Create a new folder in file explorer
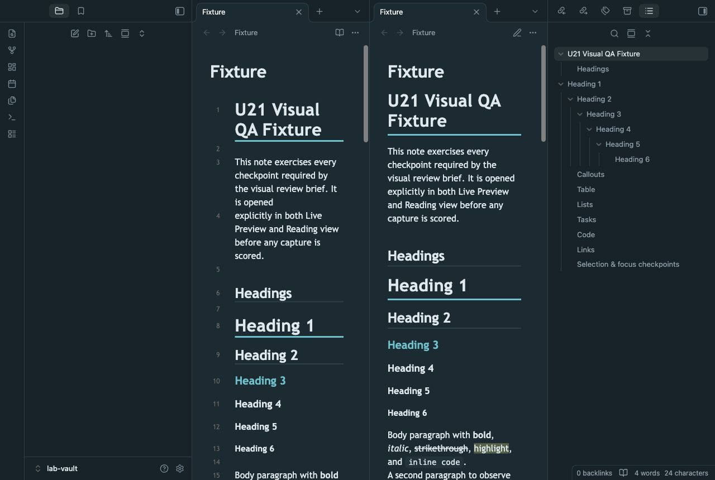The image size is (715, 480). point(92,33)
